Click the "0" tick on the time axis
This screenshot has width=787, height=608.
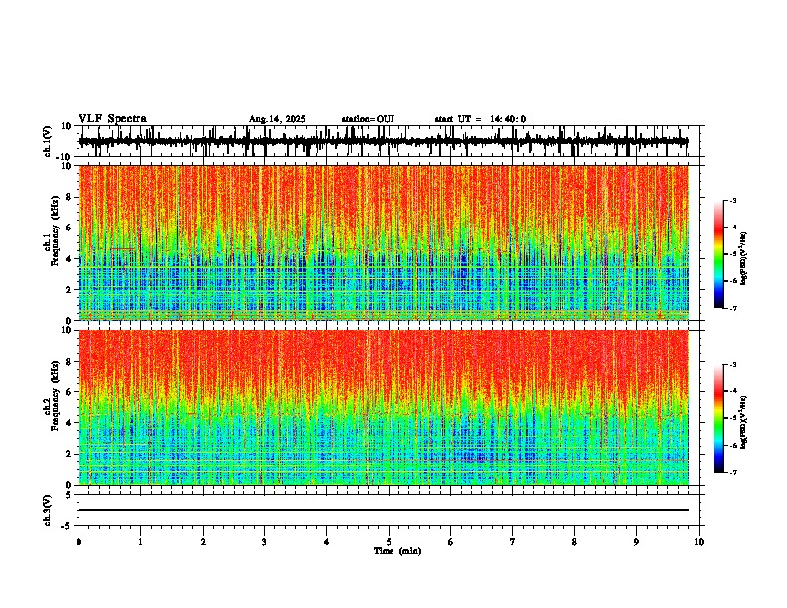coord(79,542)
